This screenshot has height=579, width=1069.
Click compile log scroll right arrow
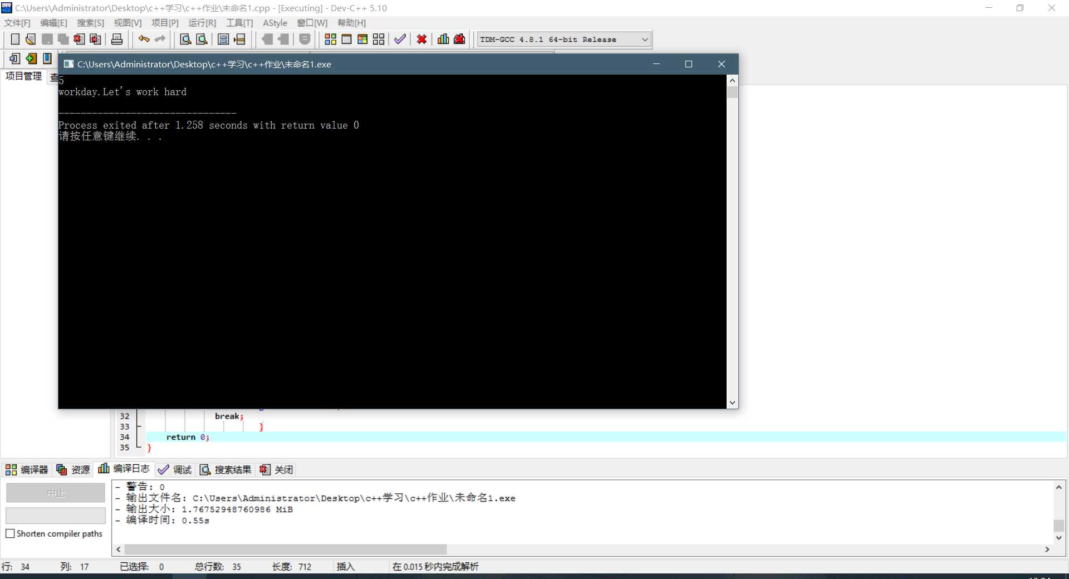point(1047,549)
